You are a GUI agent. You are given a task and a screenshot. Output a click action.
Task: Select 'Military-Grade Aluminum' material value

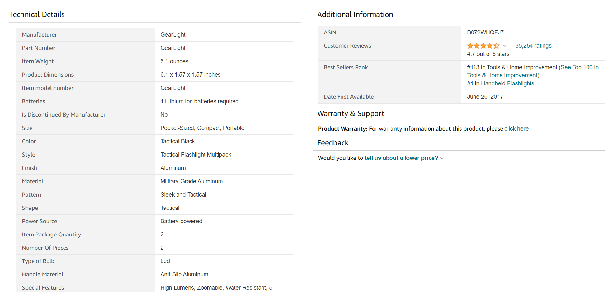191,181
